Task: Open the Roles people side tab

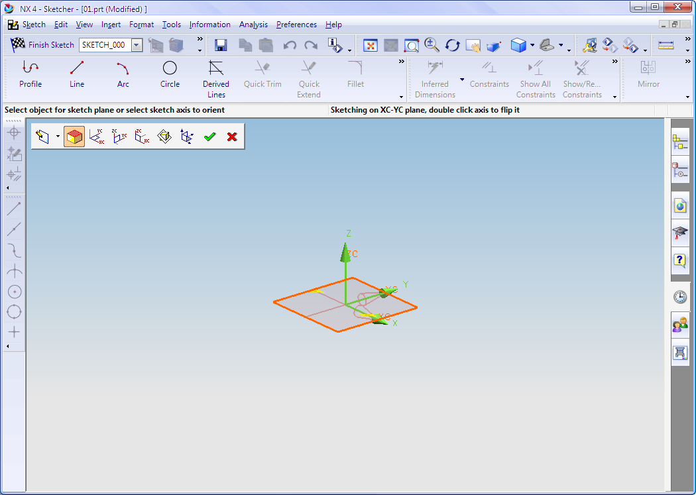Action: (x=680, y=325)
